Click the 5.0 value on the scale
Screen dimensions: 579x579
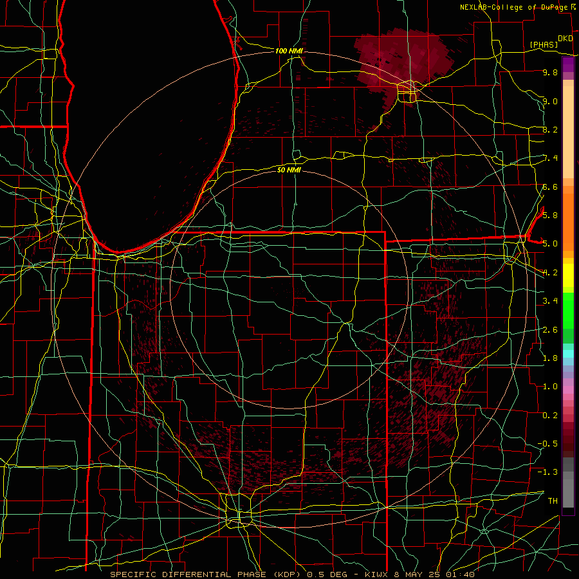point(550,244)
